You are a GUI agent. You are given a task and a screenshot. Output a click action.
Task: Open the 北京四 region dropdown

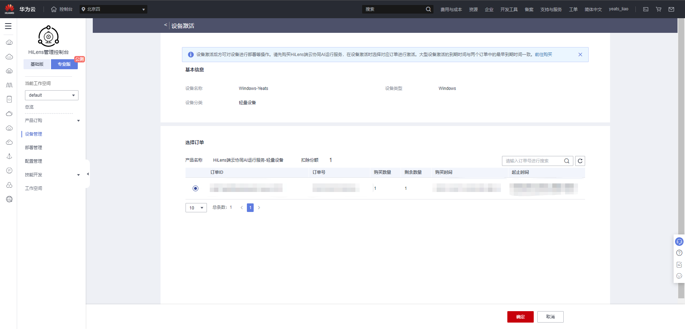coord(113,9)
